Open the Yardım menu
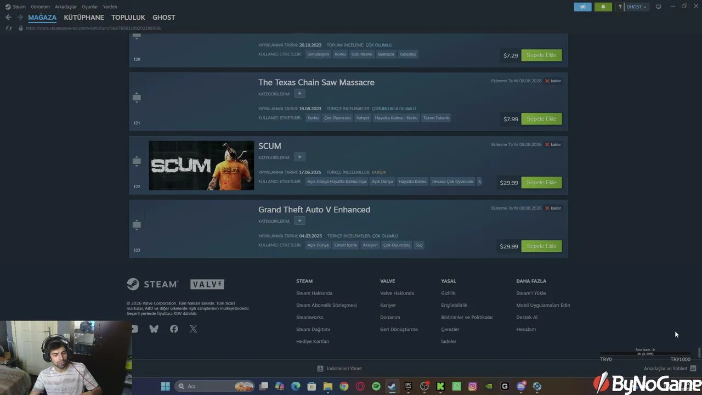The image size is (702, 395). 110,7
